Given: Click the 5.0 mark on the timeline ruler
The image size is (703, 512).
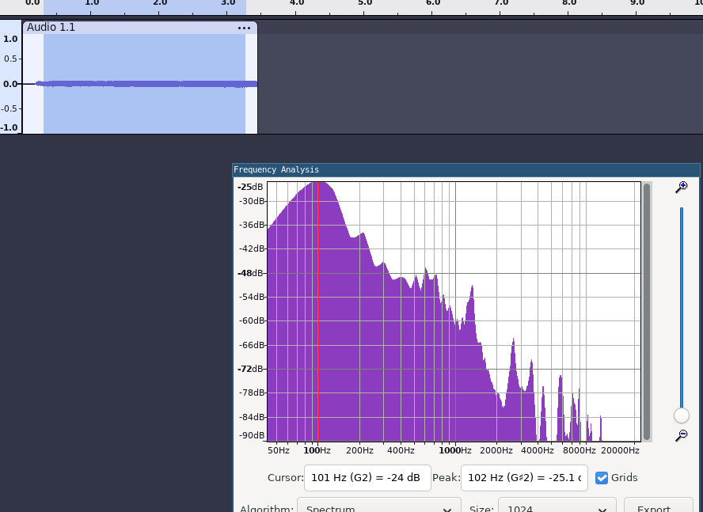Looking at the screenshot, I should 364,2.
